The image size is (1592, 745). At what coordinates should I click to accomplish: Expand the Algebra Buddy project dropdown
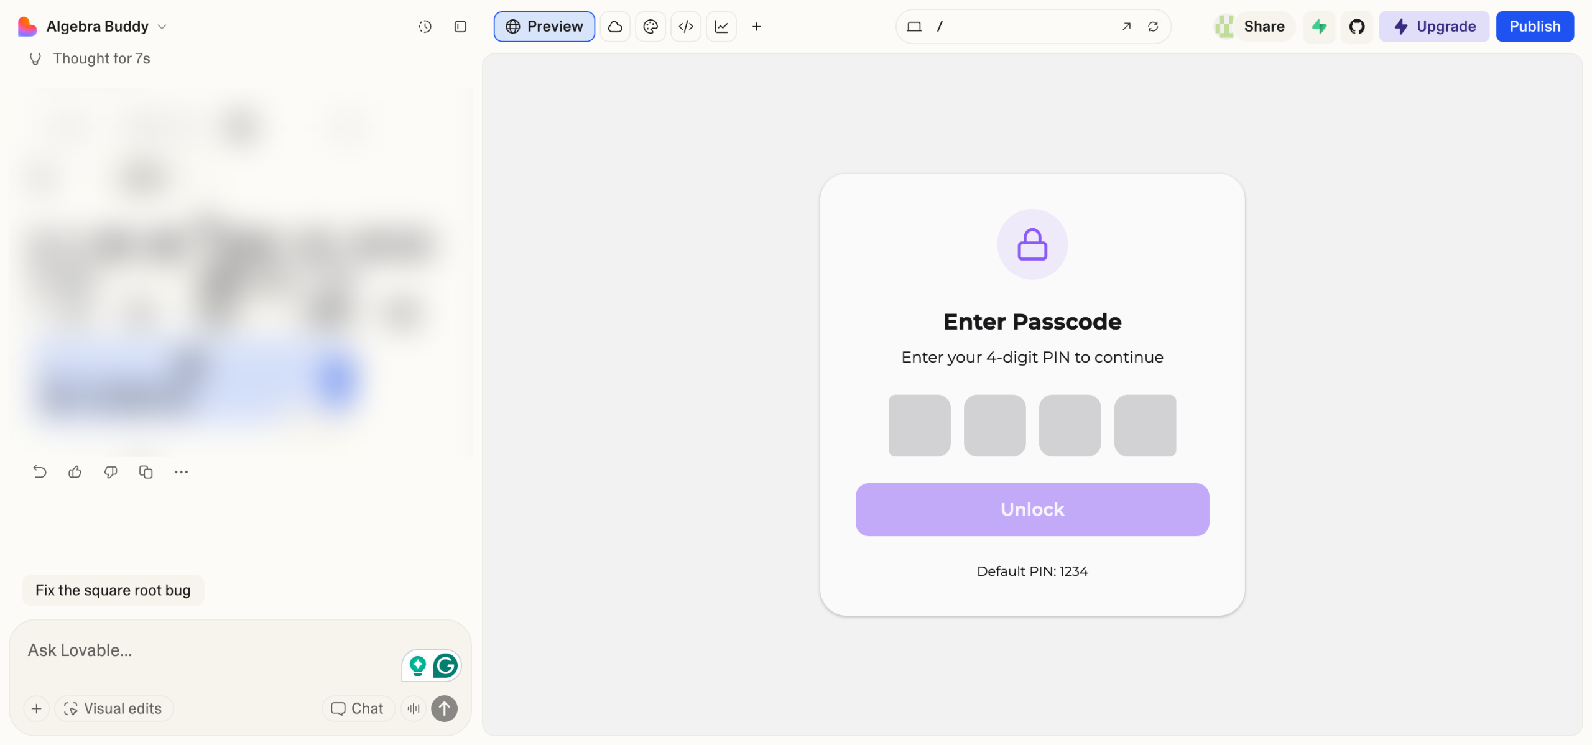162,27
